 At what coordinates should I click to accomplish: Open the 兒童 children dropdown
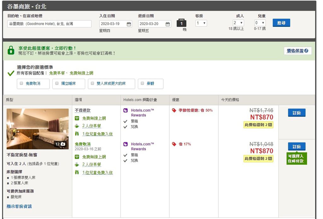260,23
